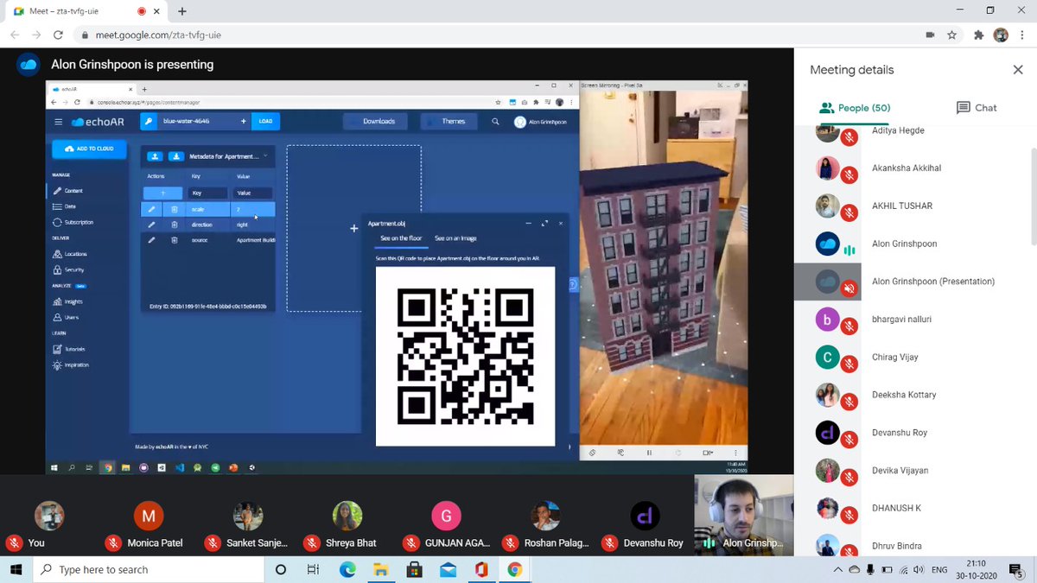This screenshot has width=1037, height=583.
Task: Click the muted mic icon beside Aditya Hegde
Action: click(x=849, y=136)
